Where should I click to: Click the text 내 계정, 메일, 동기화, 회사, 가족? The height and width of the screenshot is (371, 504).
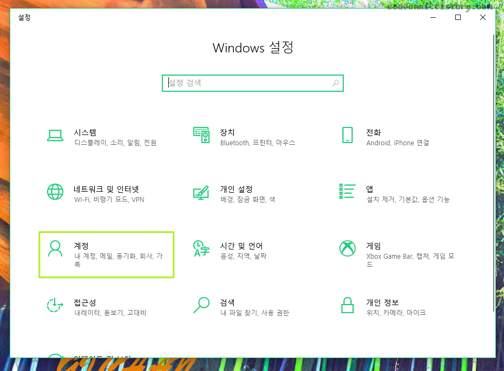pyautogui.click(x=119, y=260)
